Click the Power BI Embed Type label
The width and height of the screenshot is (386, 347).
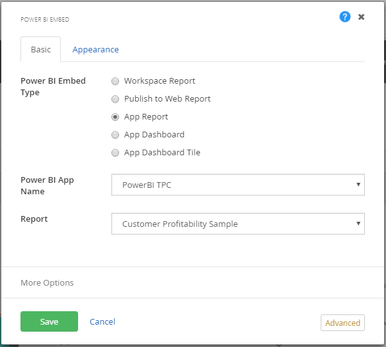(53, 86)
